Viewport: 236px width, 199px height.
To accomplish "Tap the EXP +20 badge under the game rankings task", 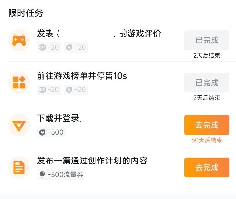I will (49, 90).
